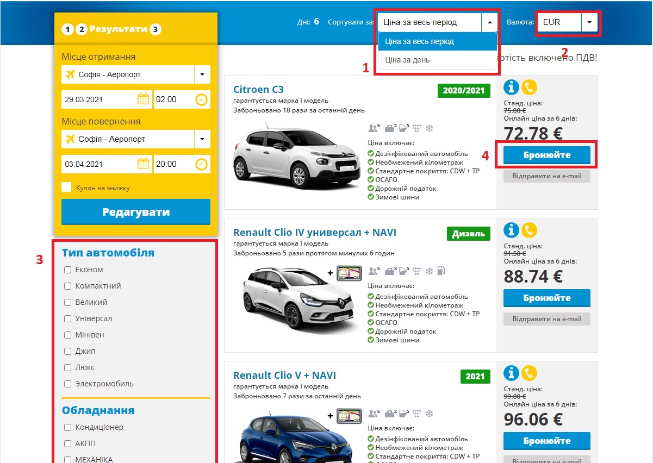Click the snowflake A/C icon on Citroen C3

coord(429,128)
